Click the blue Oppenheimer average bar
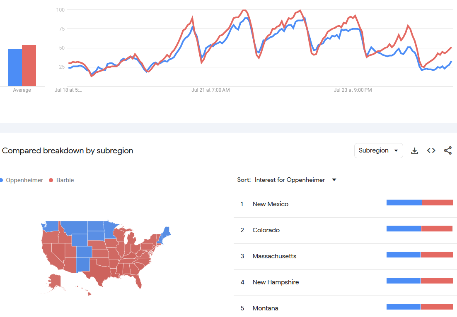The image size is (457, 317). tap(15, 67)
